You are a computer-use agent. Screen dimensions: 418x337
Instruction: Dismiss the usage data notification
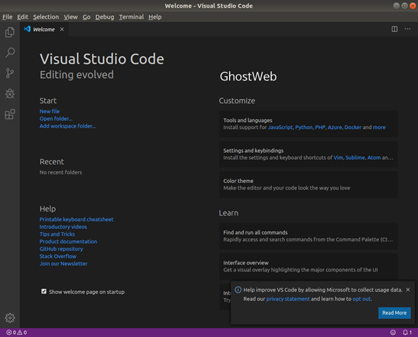click(408, 290)
